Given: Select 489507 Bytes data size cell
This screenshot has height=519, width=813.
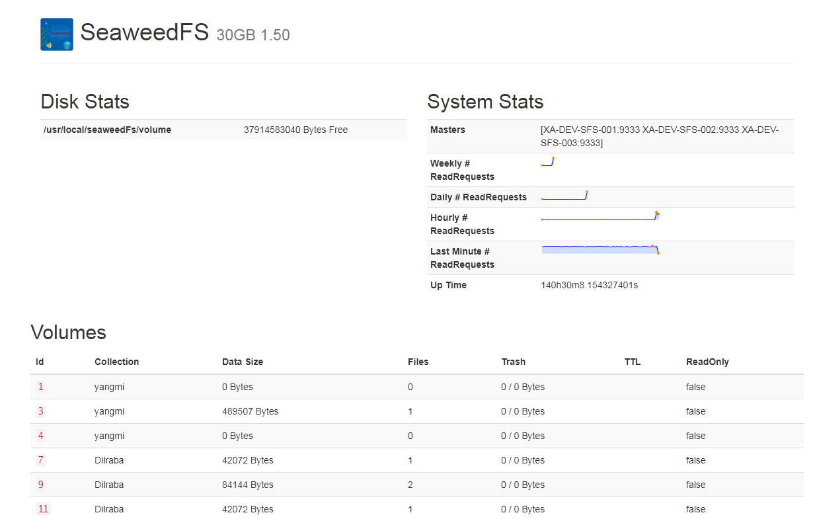Looking at the screenshot, I should click(x=251, y=411).
